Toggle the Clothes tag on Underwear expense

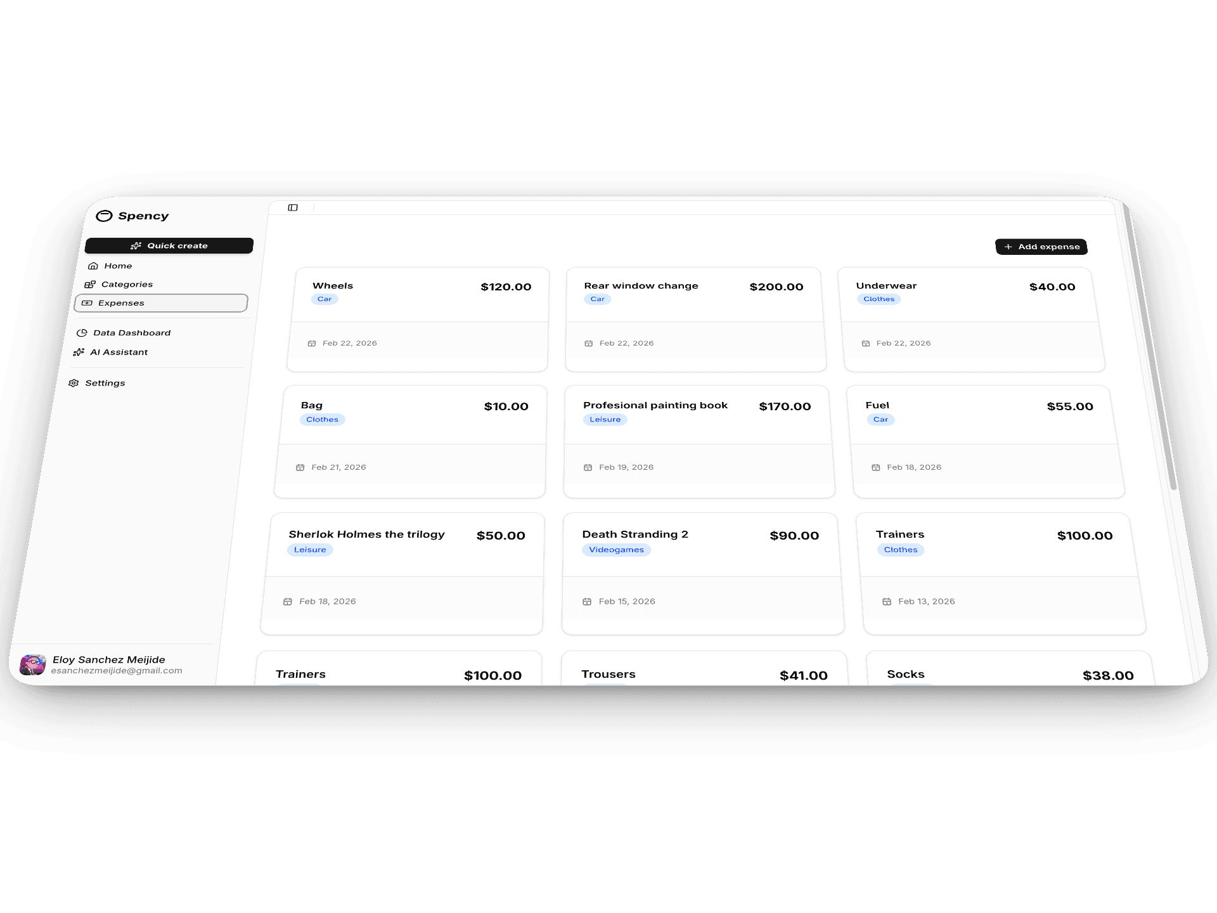tap(879, 299)
